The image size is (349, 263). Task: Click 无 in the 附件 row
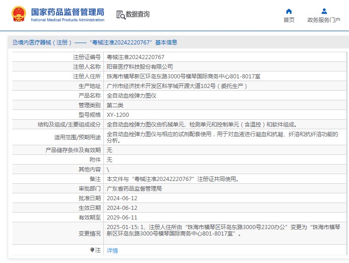coord(109,160)
